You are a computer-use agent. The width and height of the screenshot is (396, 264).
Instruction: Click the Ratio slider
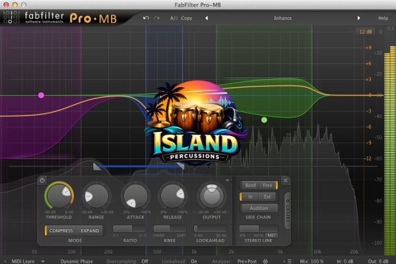click(129, 229)
